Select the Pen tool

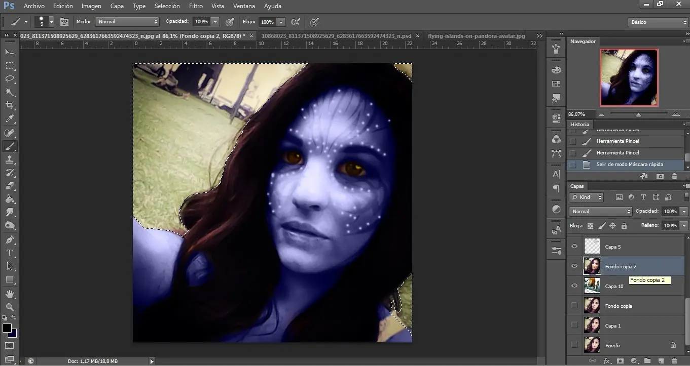click(10, 239)
